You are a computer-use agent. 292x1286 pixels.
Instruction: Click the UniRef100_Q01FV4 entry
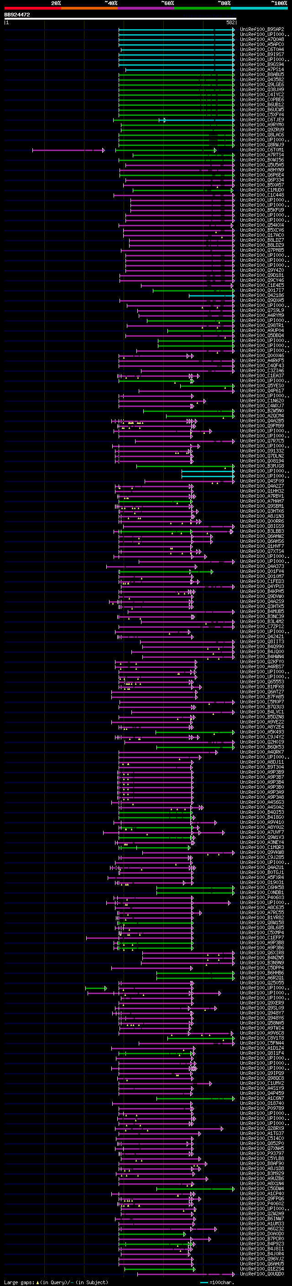pos(262,571)
